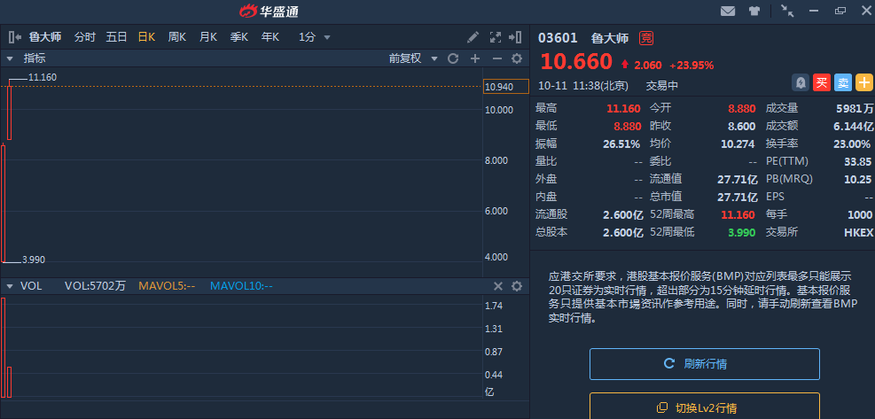Click the 切换Lv2行情 button
Image resolution: width=875 pixels, height=419 pixels.
[x=705, y=407]
